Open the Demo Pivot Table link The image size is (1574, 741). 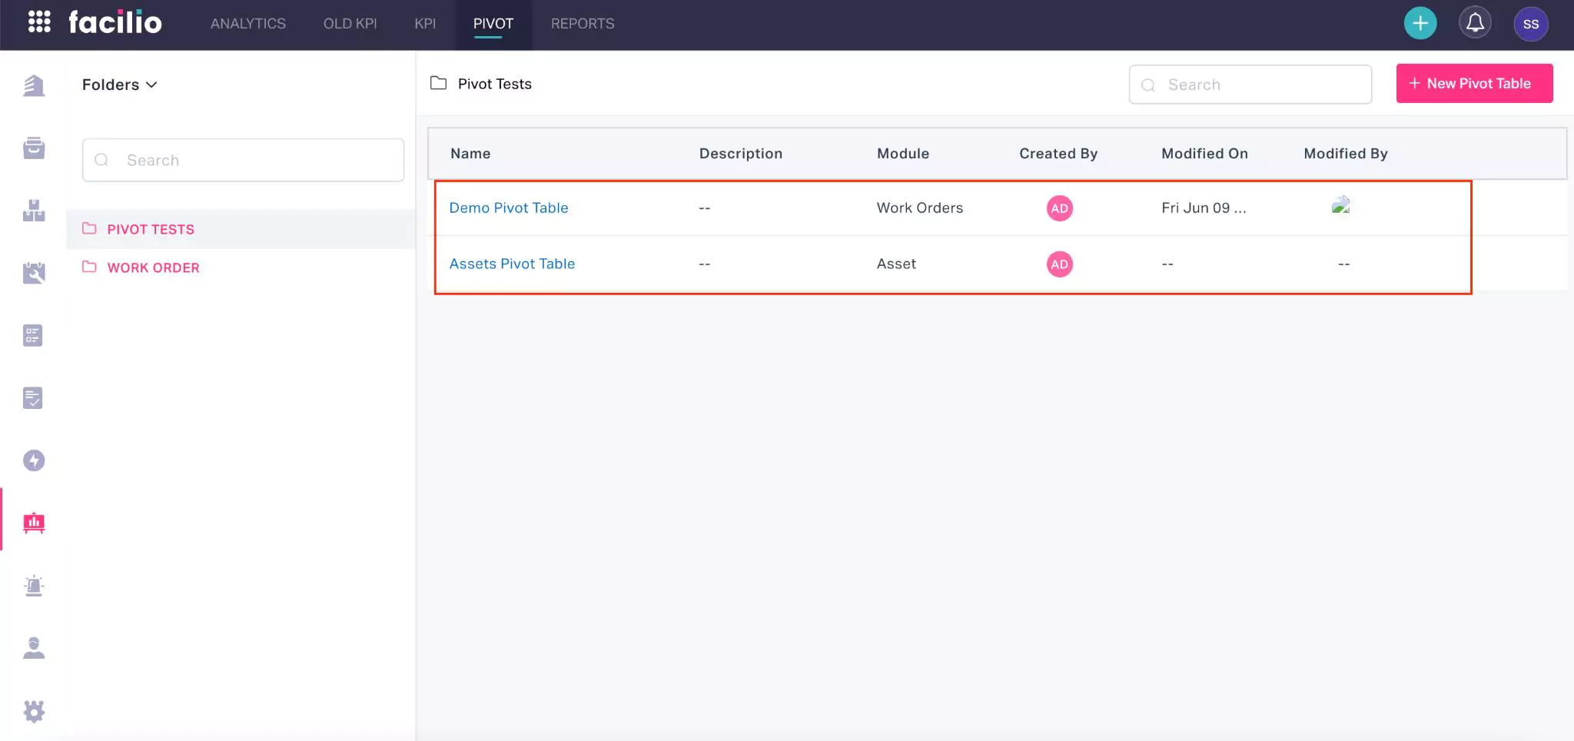(x=508, y=208)
